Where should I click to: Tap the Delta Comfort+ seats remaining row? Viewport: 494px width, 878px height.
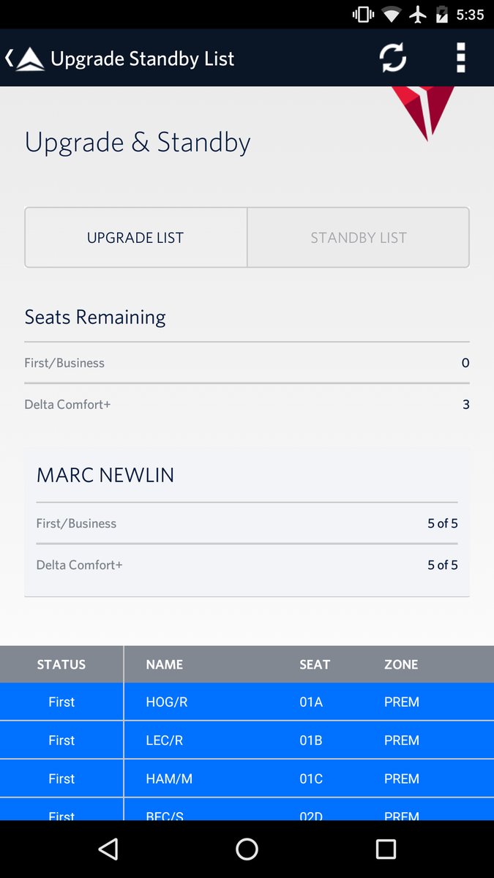coord(247,405)
